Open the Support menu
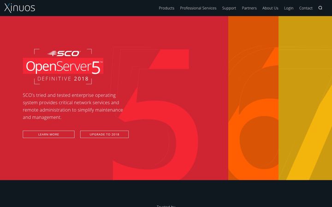This screenshot has height=207, width=332. [x=229, y=8]
